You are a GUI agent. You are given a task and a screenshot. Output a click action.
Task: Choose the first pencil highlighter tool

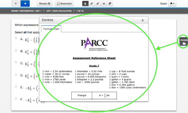[x=92, y=4]
